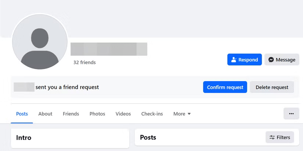Viewport: 303px width, 151px height.
Task: Click the default profile picture avatar
Action: click(40, 42)
